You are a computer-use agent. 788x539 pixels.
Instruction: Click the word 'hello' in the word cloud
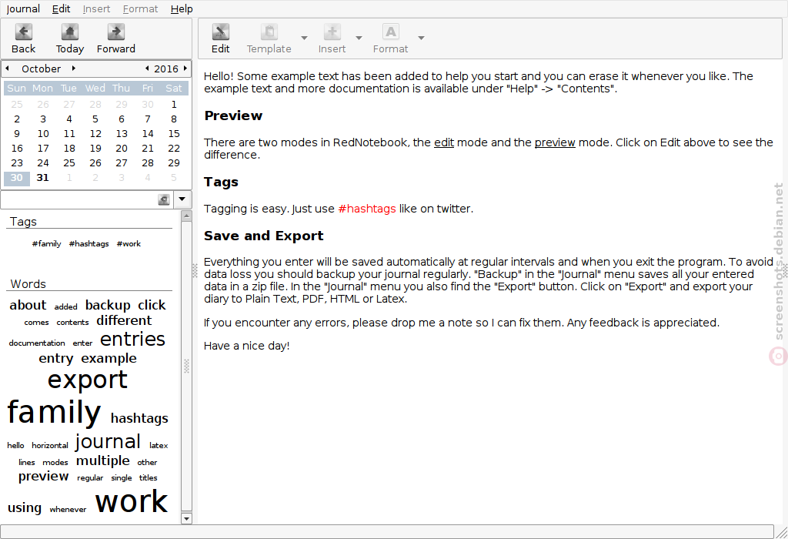coord(15,446)
